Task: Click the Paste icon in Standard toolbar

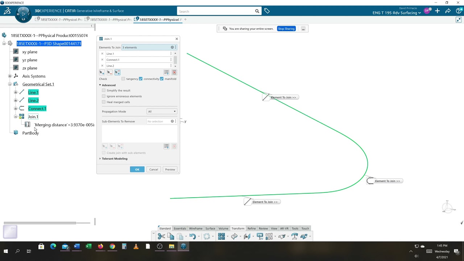Action: (x=180, y=236)
